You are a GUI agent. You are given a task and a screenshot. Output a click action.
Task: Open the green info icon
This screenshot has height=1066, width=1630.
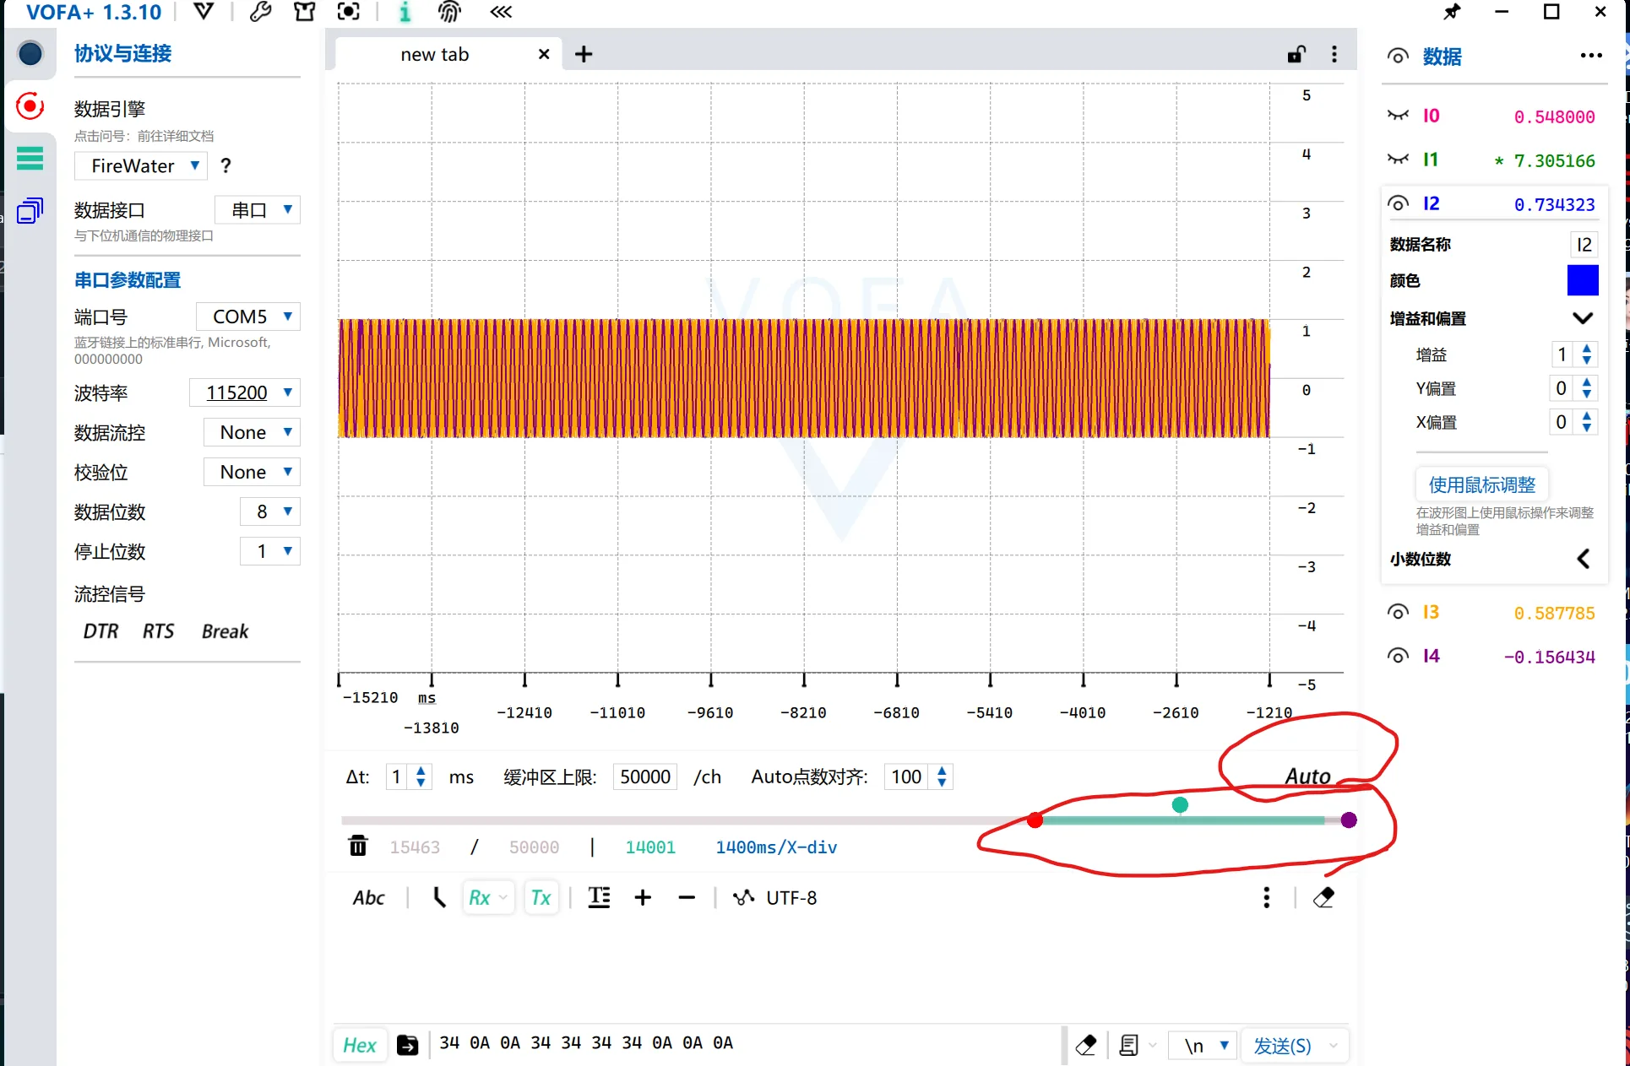pyautogui.click(x=405, y=12)
